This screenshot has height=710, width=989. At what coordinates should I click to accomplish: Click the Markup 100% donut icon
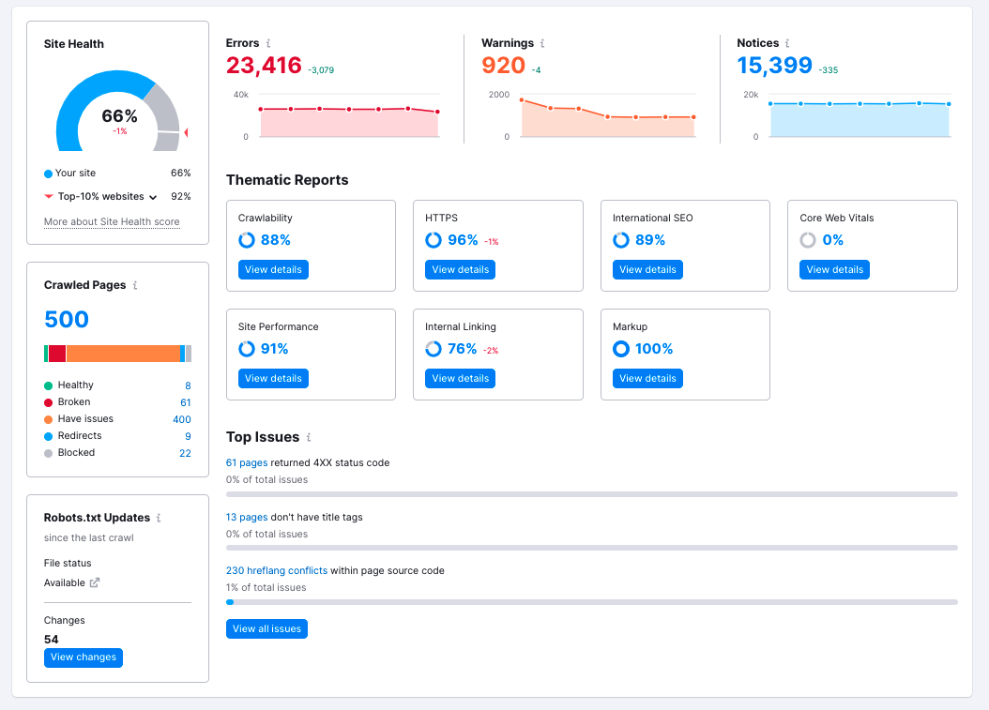(620, 349)
